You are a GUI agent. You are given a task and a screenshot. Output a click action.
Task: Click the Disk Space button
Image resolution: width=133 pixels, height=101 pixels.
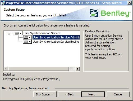45,94
